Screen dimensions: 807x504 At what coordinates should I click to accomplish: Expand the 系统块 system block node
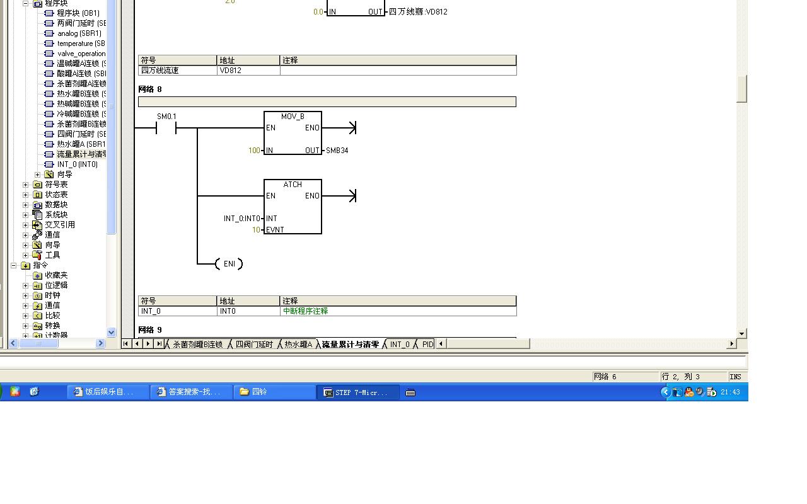tap(26, 215)
